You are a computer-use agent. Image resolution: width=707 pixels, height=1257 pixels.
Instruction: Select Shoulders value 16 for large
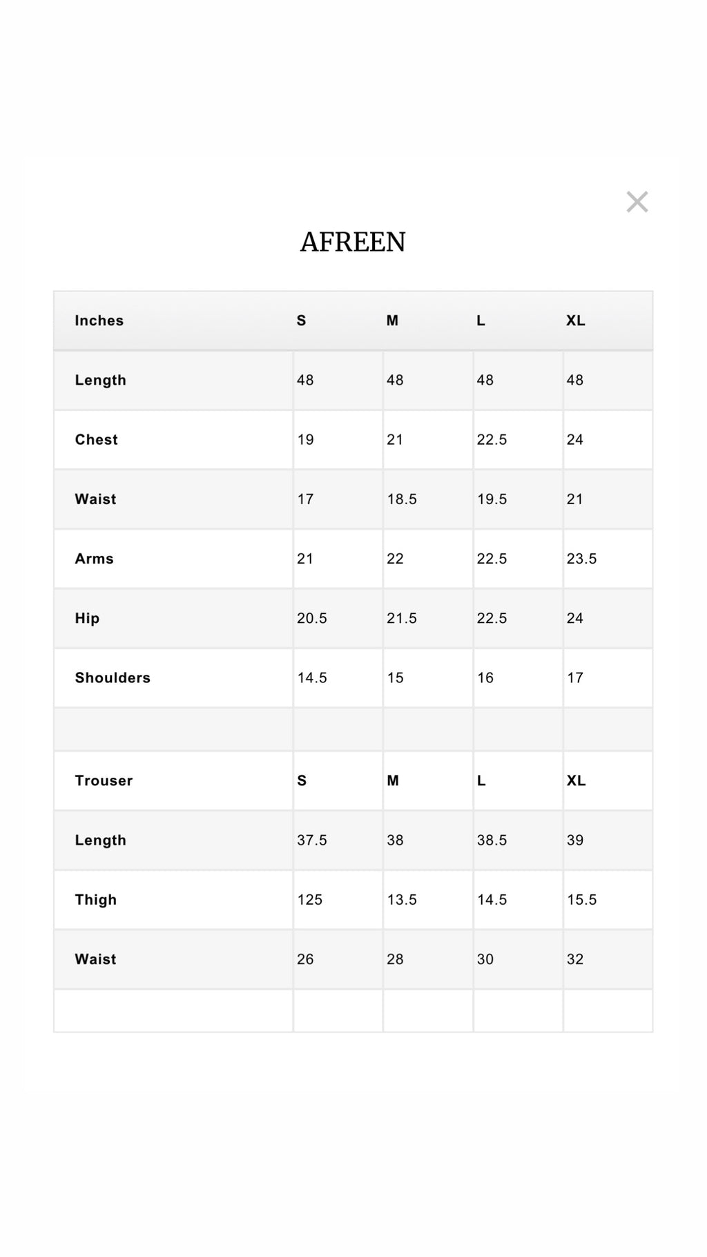(485, 678)
